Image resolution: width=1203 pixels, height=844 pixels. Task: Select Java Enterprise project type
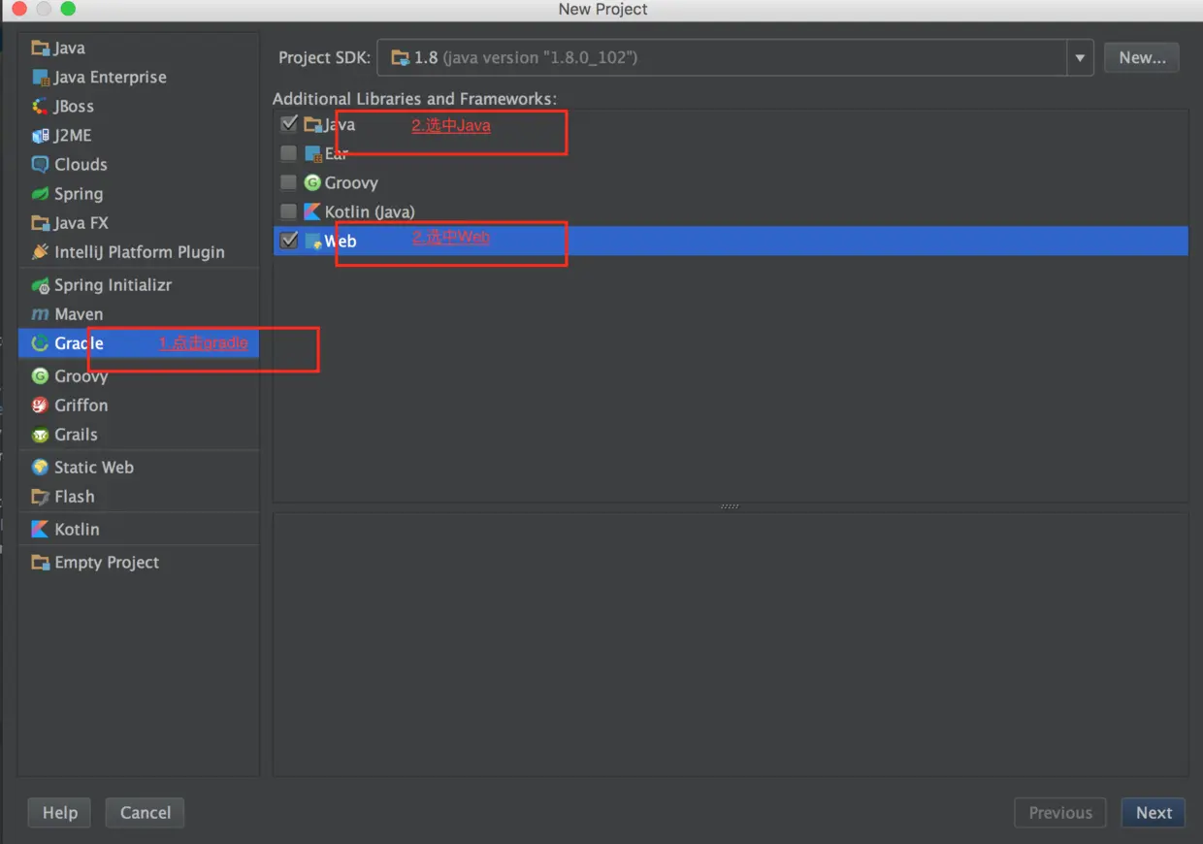coord(139,78)
